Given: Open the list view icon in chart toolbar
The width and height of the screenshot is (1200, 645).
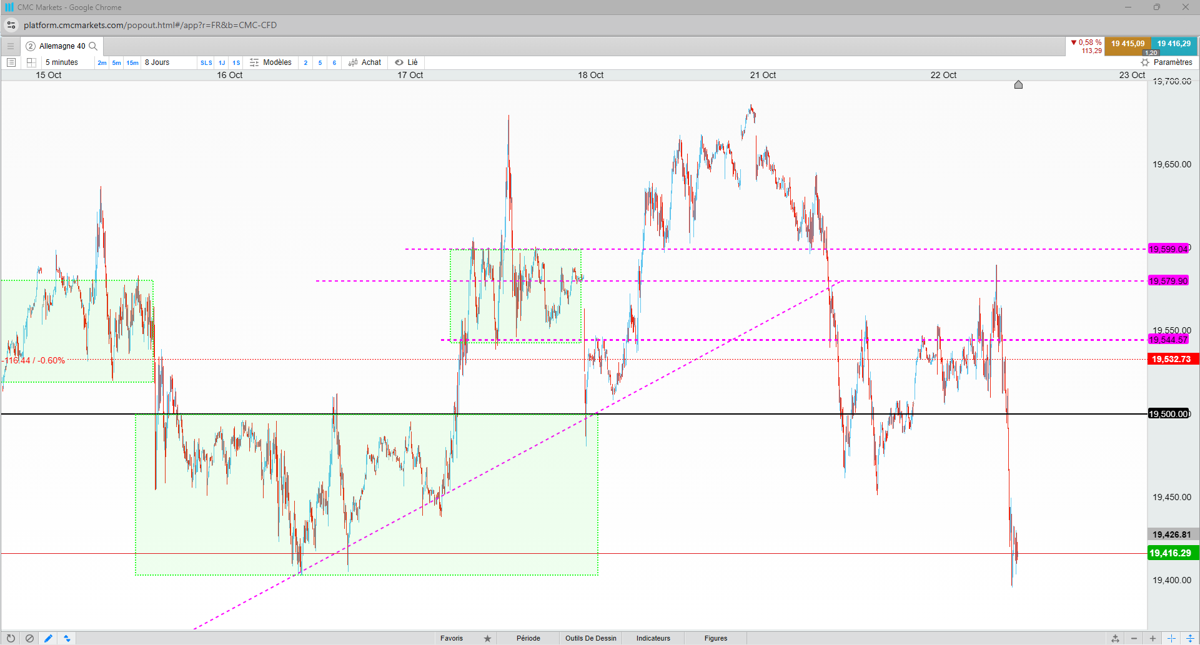Looking at the screenshot, I should pyautogui.click(x=11, y=62).
